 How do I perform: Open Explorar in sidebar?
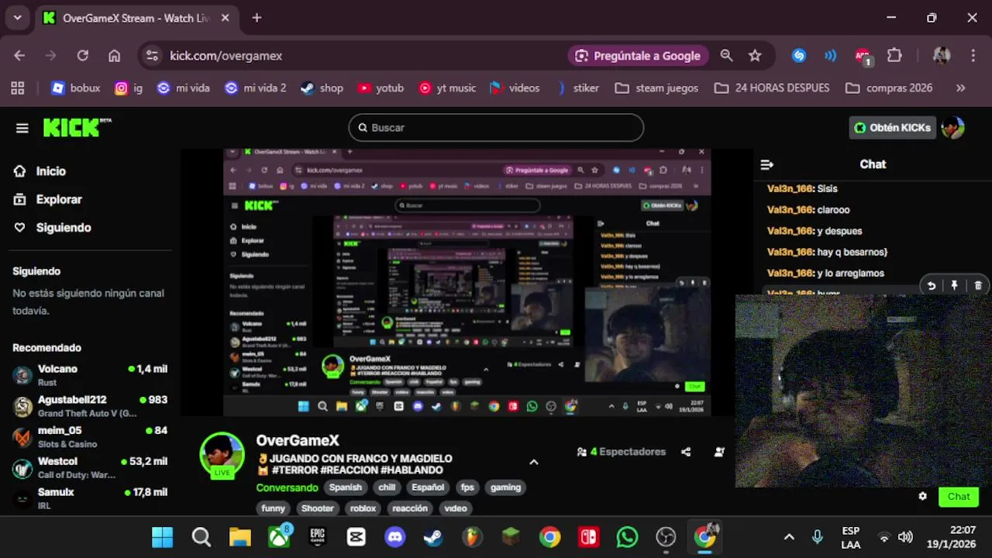pos(47,199)
